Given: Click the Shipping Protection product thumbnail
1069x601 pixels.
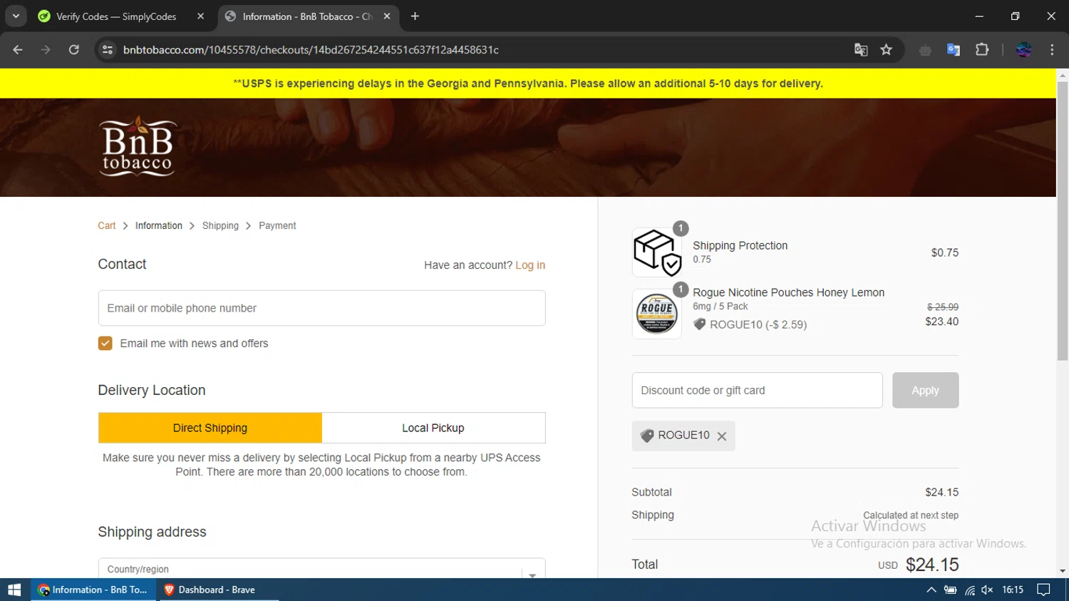Looking at the screenshot, I should (x=656, y=252).
